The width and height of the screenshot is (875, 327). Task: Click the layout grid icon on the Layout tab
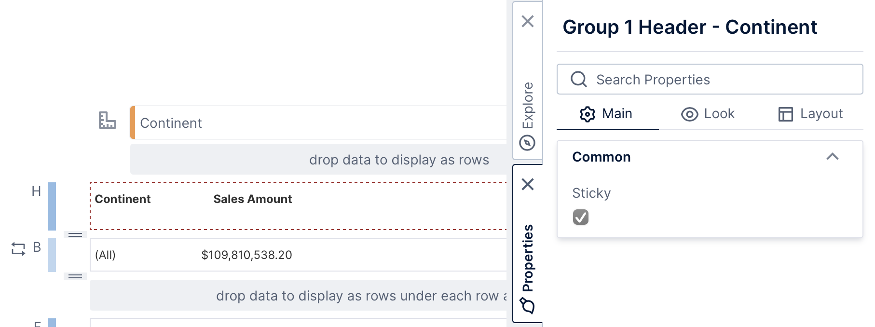786,113
